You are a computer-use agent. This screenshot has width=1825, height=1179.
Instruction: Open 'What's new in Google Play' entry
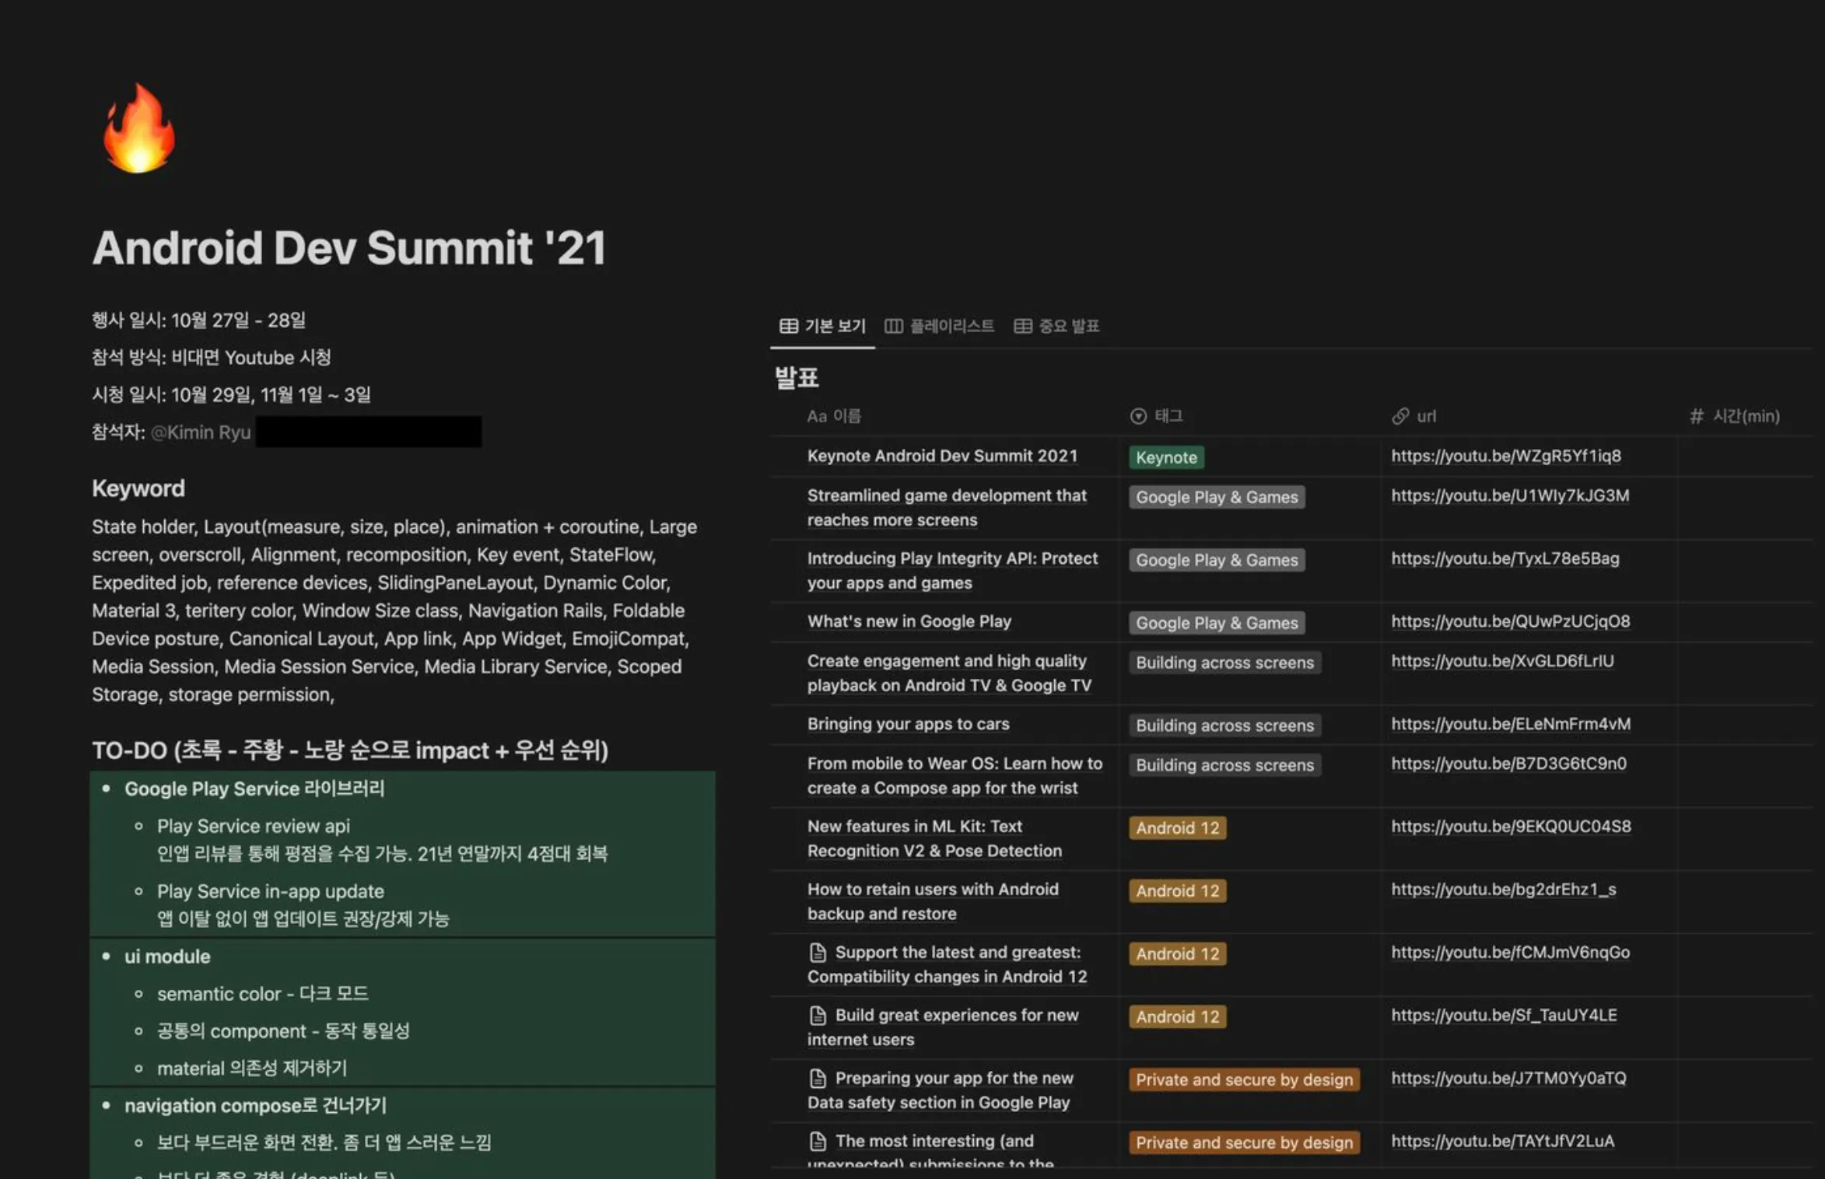pos(909,622)
